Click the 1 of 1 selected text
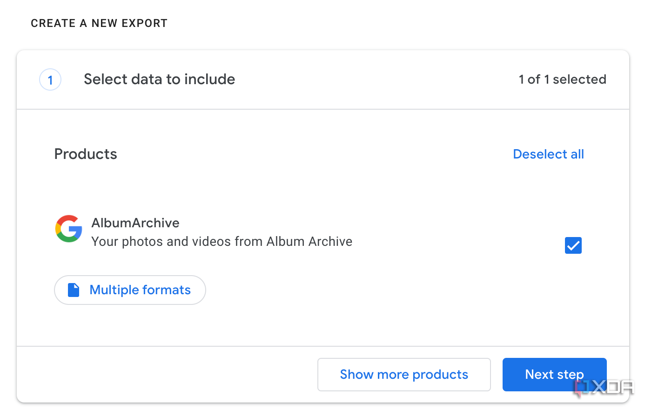Viewport: 645px width, 409px height. point(562,79)
